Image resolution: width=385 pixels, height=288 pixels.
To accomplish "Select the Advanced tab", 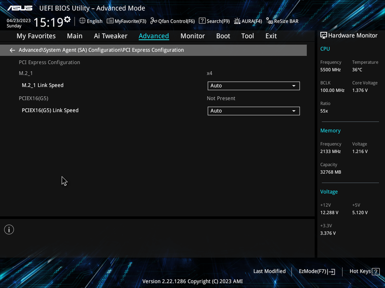I will point(154,36).
